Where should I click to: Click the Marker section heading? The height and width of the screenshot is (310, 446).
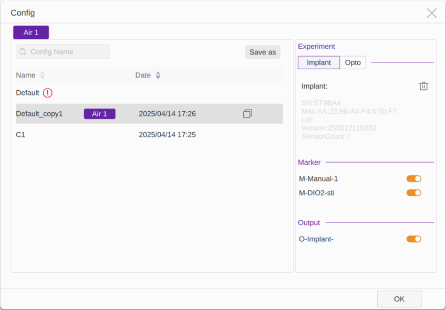pyautogui.click(x=309, y=163)
